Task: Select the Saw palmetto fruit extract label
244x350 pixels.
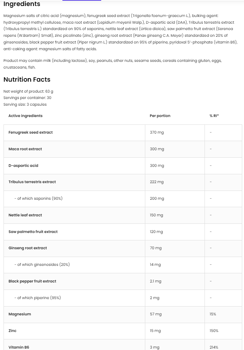Action: [33, 232]
